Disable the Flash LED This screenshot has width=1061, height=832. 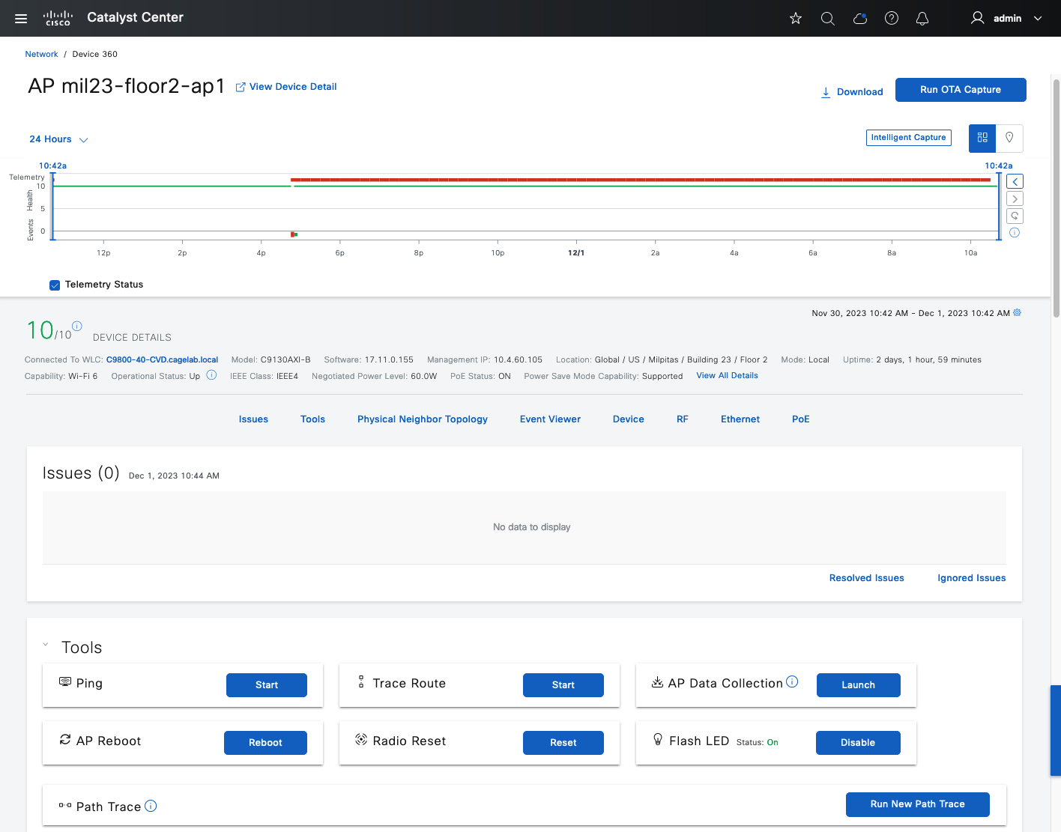click(857, 743)
